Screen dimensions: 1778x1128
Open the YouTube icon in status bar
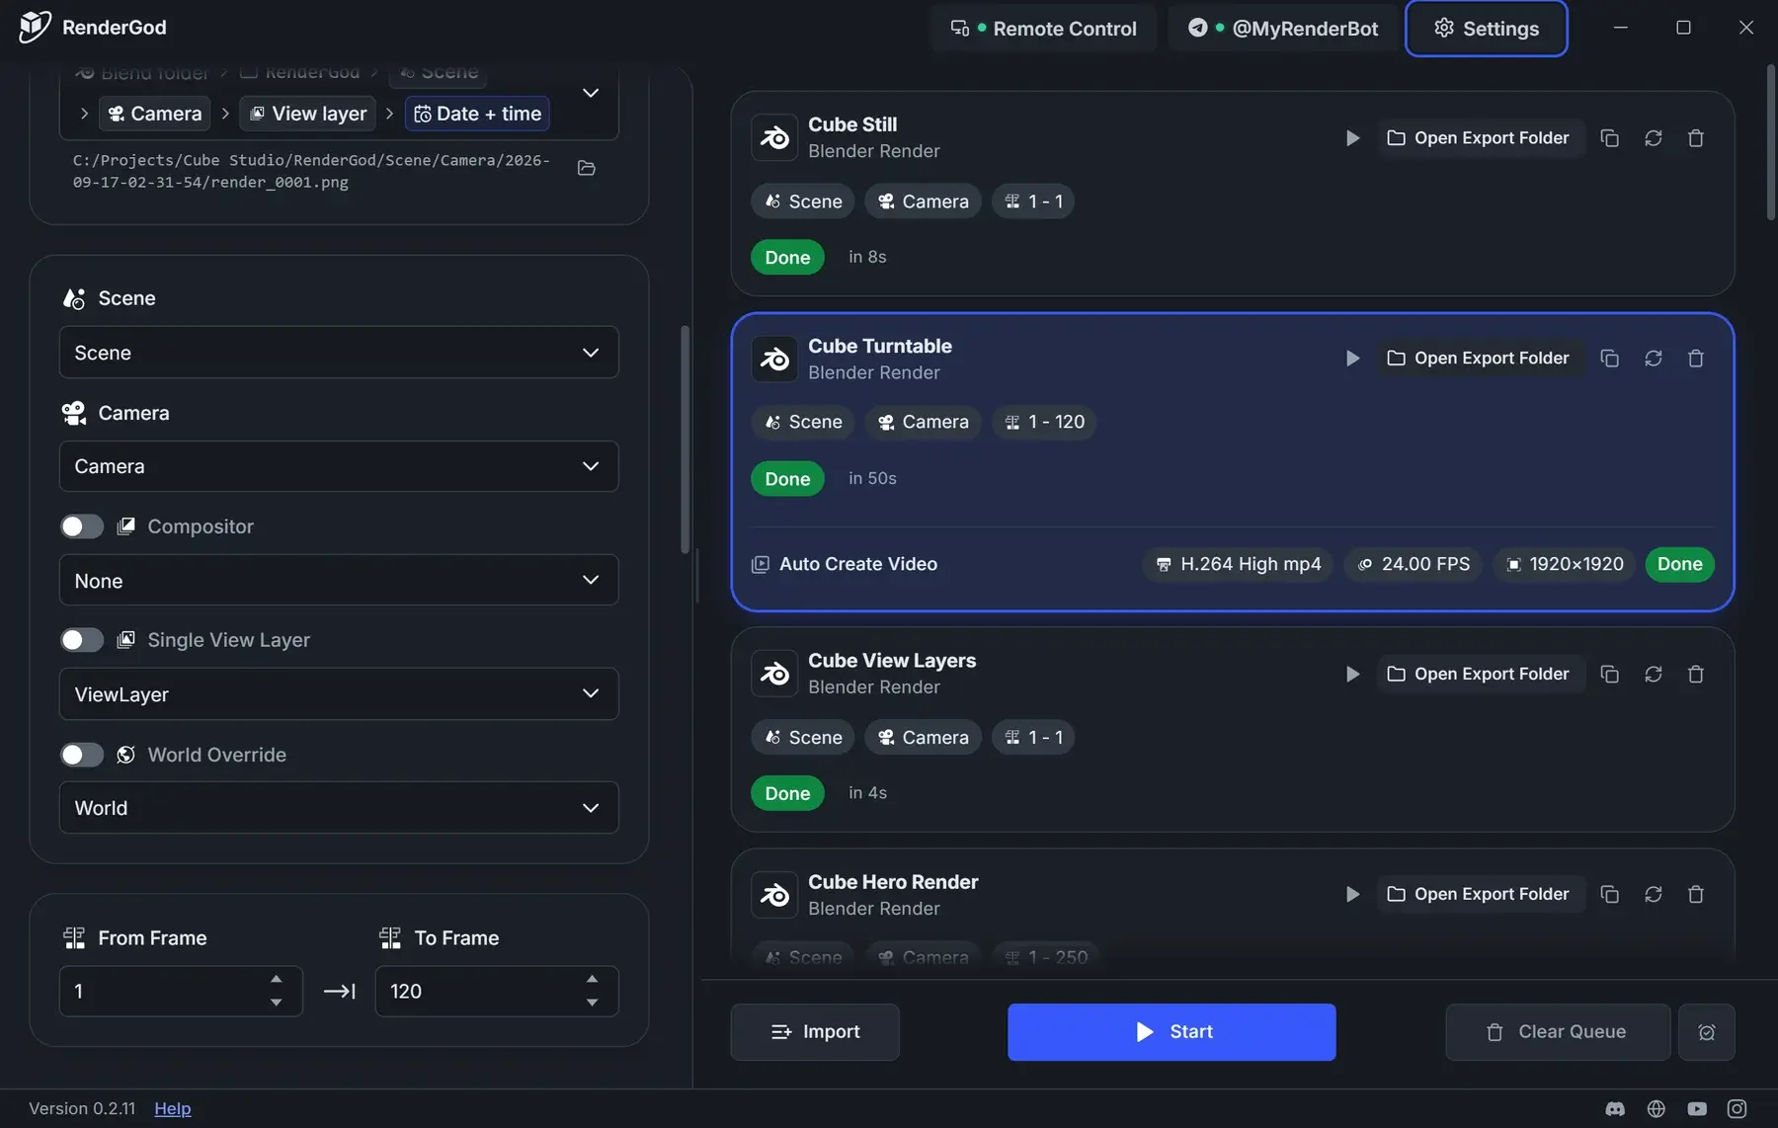coord(1697,1109)
